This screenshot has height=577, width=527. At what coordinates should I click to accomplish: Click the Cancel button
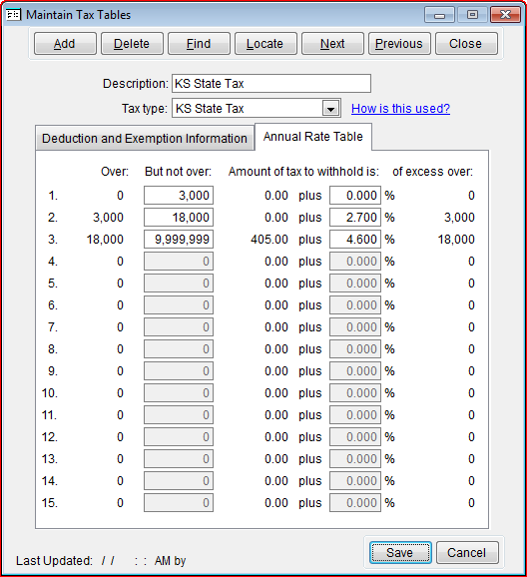[467, 553]
